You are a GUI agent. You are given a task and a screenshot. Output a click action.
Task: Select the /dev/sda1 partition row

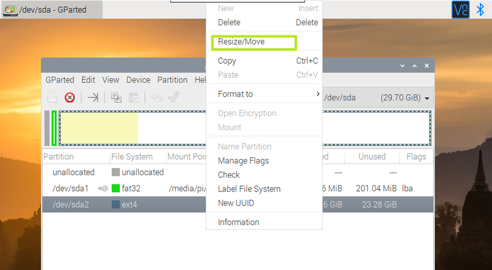coord(71,188)
